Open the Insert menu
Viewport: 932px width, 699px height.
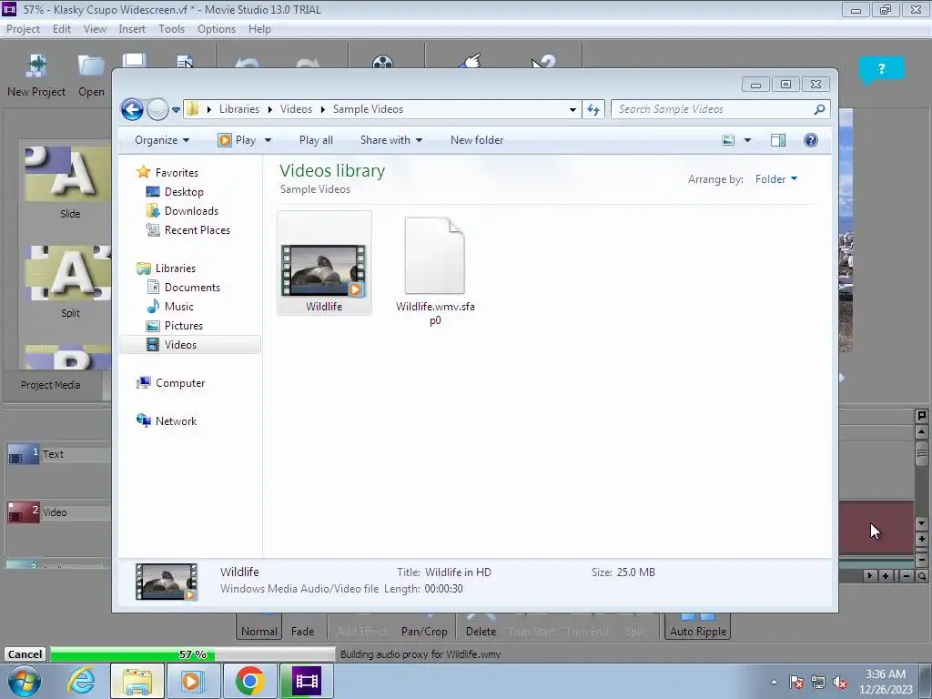(132, 29)
